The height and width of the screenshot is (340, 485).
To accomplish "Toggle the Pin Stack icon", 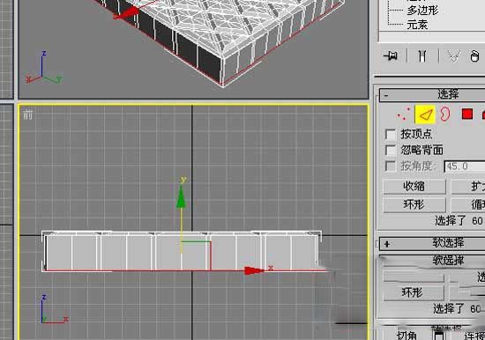I will coord(391,56).
